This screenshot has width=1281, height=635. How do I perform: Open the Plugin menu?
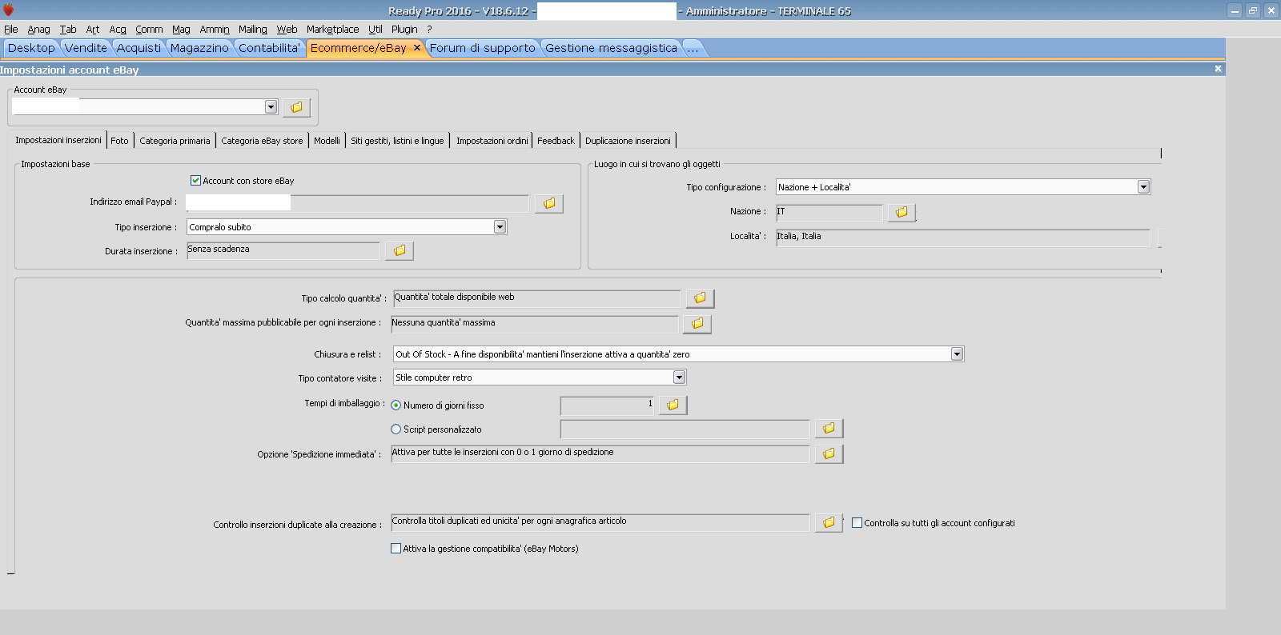[x=404, y=30]
